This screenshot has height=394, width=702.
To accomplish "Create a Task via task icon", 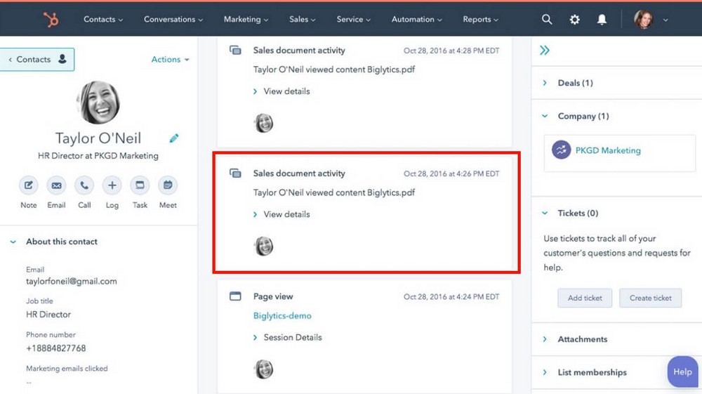I will tap(140, 185).
